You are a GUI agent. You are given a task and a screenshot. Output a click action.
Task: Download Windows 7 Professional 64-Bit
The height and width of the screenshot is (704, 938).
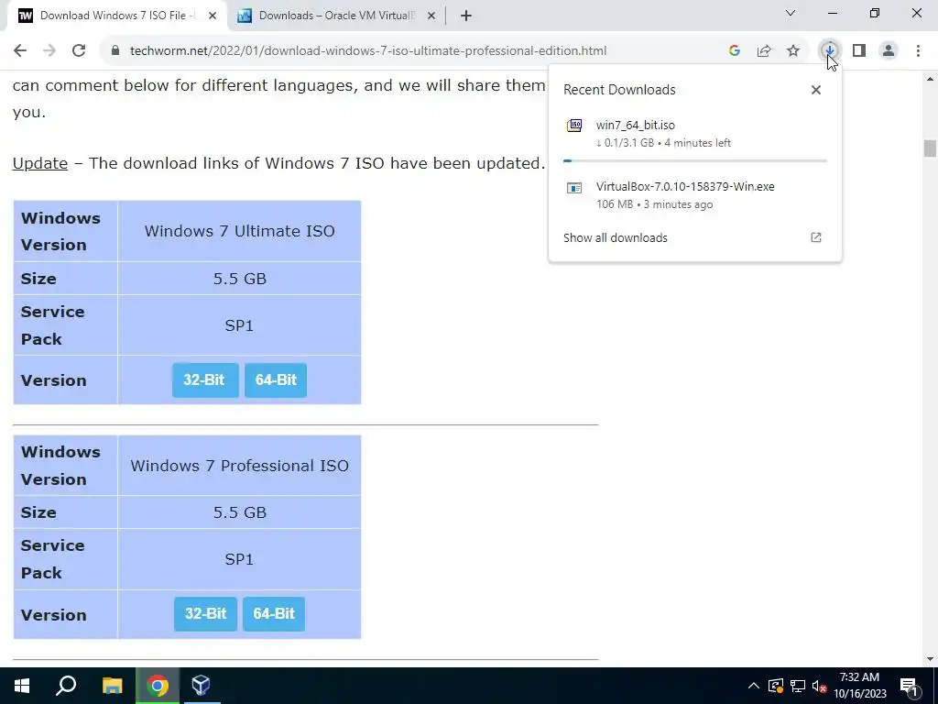(x=273, y=613)
